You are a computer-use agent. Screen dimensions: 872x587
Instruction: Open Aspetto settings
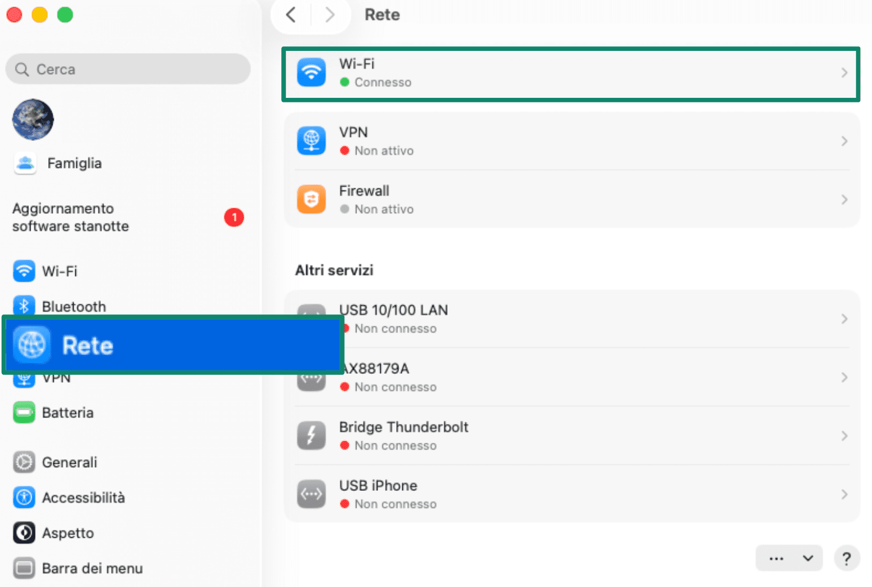click(24, 532)
